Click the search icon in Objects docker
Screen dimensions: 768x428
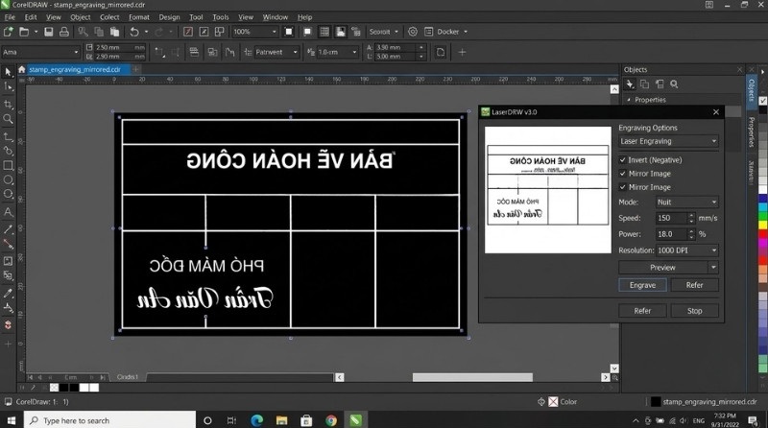(675, 84)
